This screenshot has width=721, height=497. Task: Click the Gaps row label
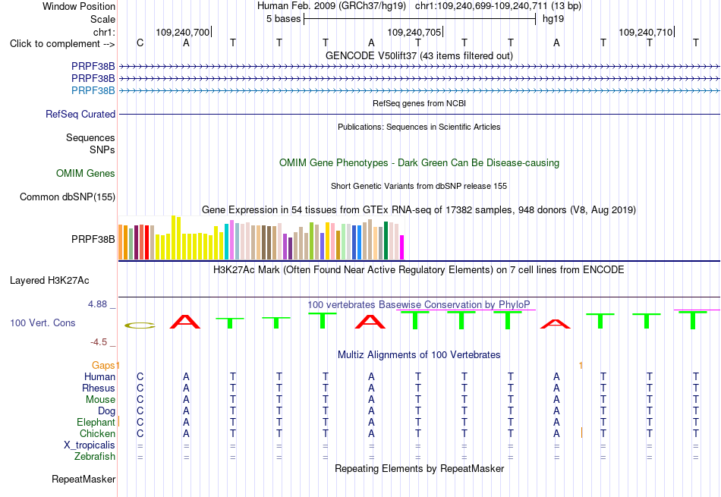(x=103, y=365)
